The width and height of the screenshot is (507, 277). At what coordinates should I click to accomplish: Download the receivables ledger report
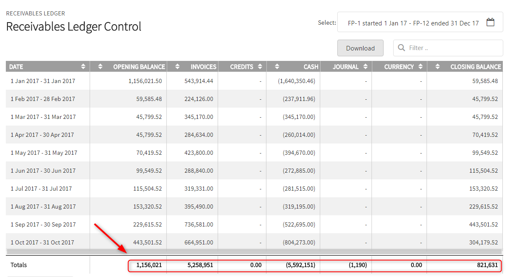360,48
